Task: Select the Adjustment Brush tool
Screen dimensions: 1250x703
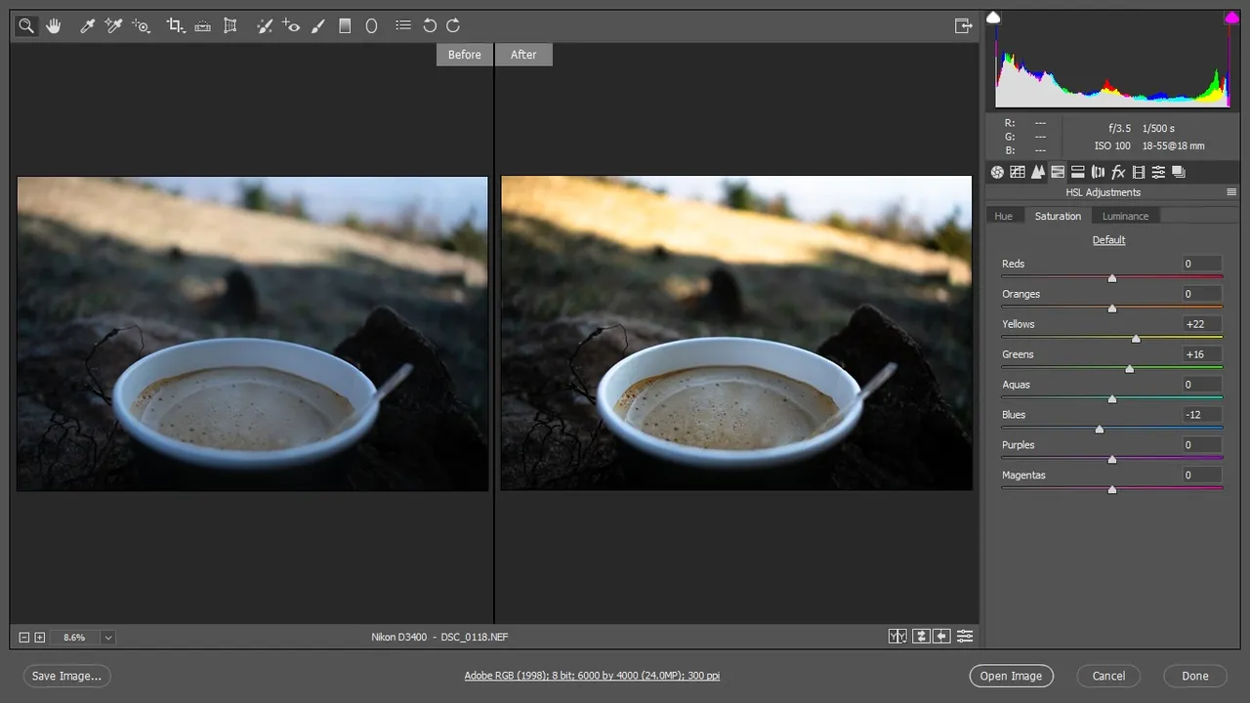Action: (317, 26)
